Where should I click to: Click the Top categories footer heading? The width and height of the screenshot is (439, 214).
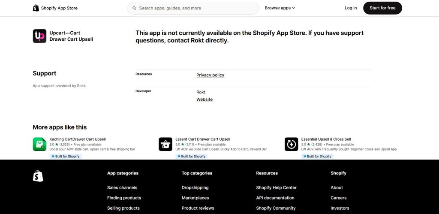click(x=197, y=173)
